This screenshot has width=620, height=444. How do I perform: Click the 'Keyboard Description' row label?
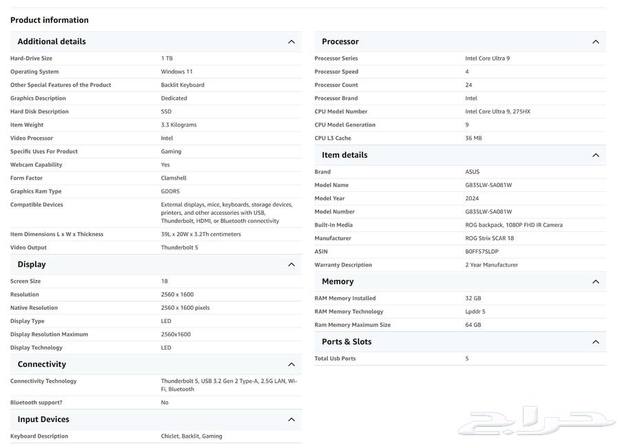pos(39,436)
